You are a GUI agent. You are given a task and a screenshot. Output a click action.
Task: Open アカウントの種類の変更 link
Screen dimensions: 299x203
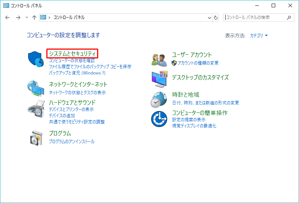198,63
